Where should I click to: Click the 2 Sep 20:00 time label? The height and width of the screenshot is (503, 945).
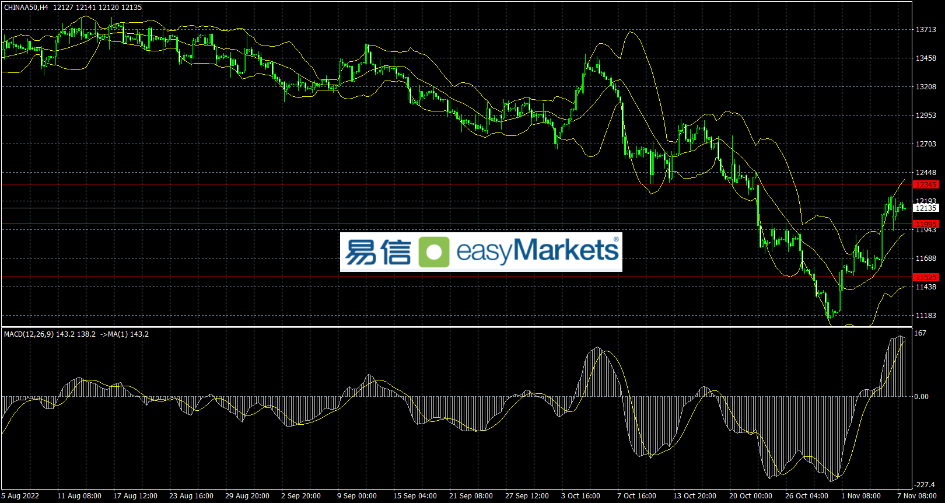click(x=301, y=496)
